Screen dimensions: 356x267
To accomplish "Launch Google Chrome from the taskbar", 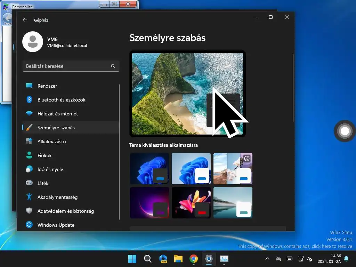I will [193, 259].
